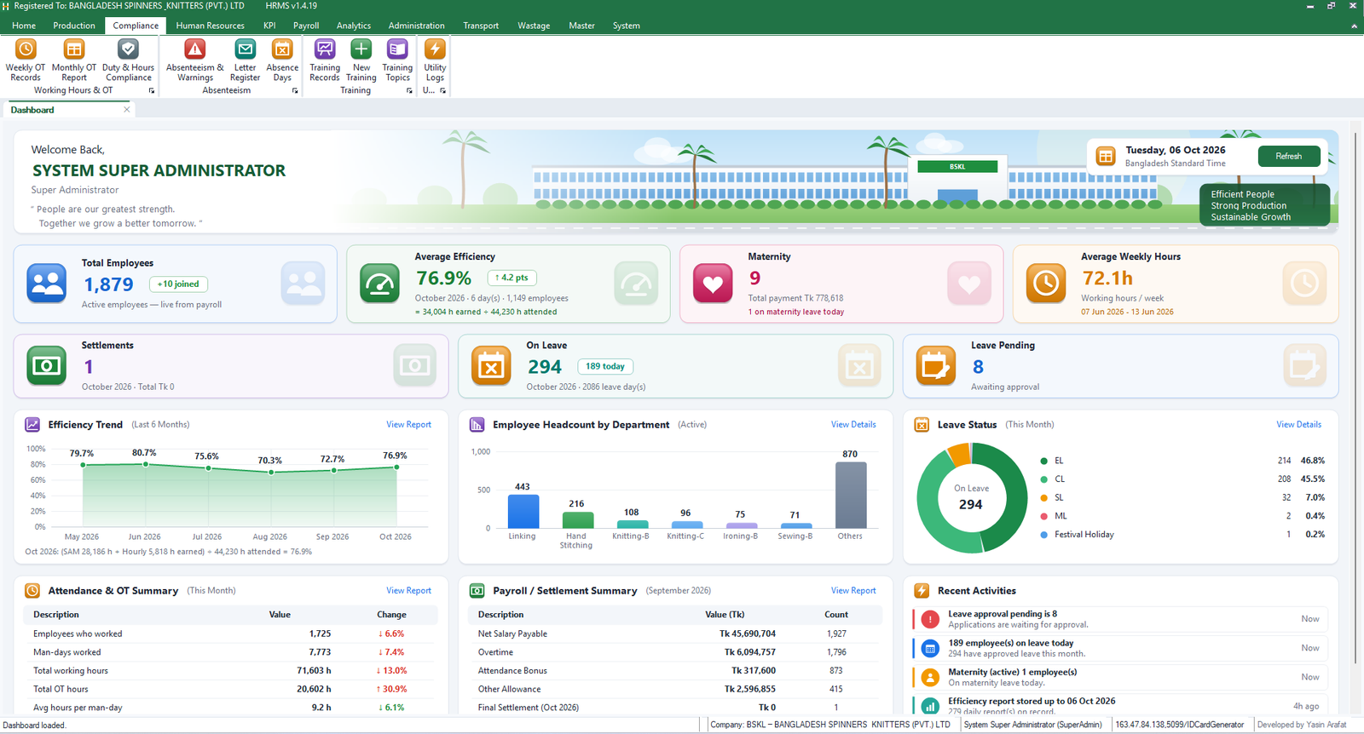The height and width of the screenshot is (734, 1364).
Task: Select the Net Salary Payable row
Action: [673, 634]
